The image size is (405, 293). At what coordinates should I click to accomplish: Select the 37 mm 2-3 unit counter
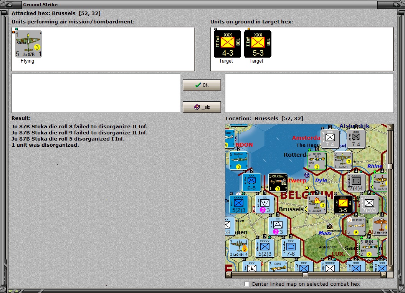(278, 226)
